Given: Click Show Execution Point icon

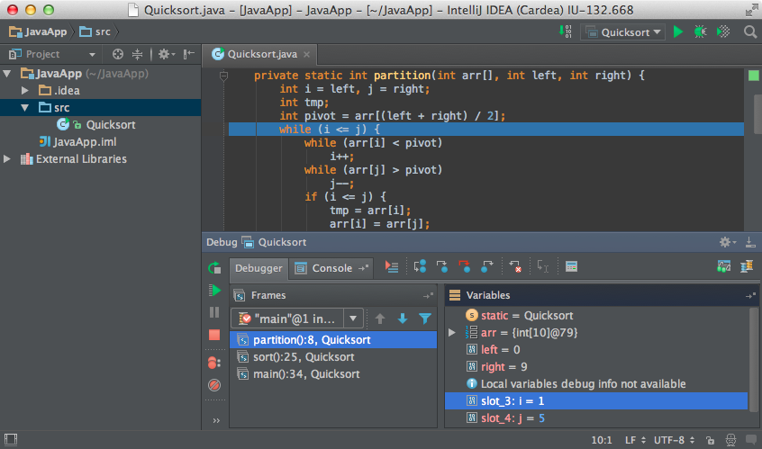Looking at the screenshot, I should [x=392, y=267].
